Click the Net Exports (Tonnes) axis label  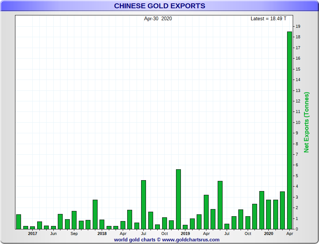pos(306,122)
